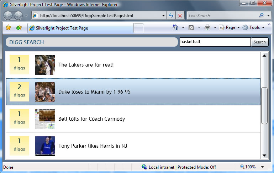
Task: Expand the zoom level dropdown arrow
Action: [263, 167]
